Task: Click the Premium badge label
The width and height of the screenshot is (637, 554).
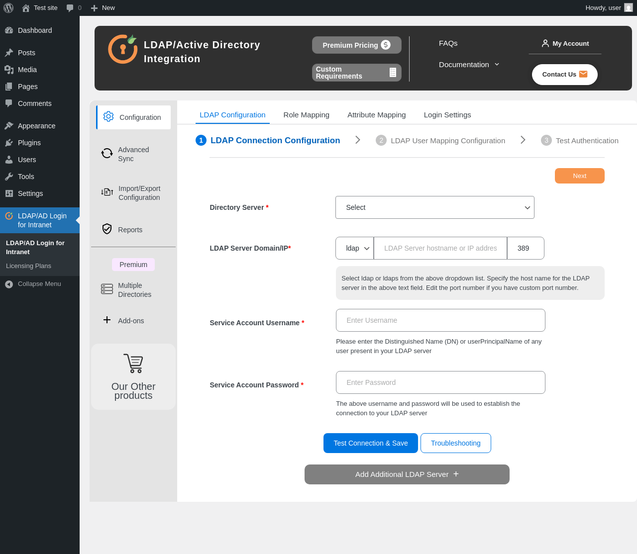Action: (x=133, y=265)
